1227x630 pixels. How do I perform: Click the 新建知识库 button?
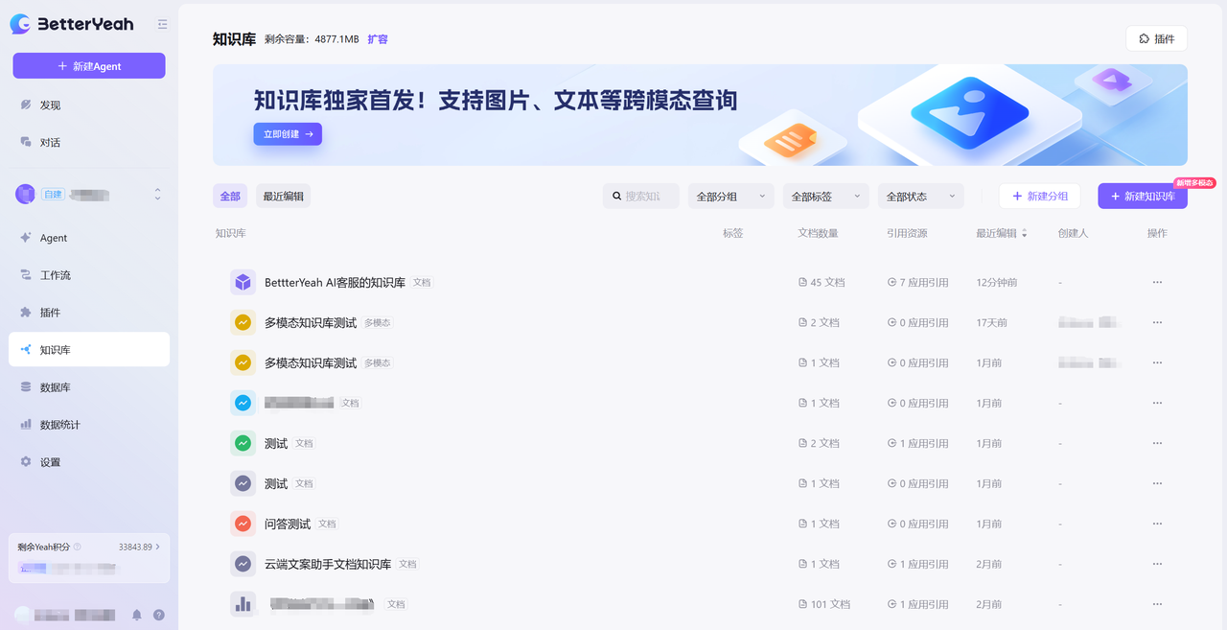(1142, 197)
